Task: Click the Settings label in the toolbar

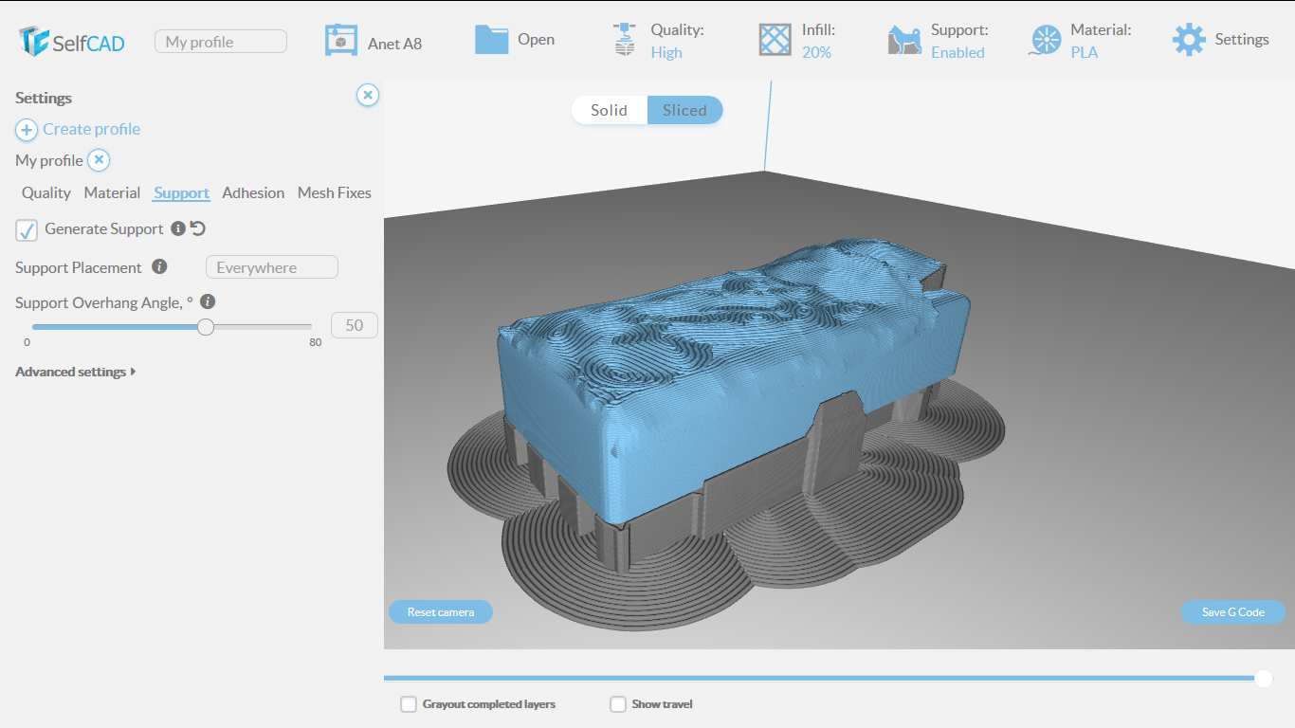Action: (1242, 40)
